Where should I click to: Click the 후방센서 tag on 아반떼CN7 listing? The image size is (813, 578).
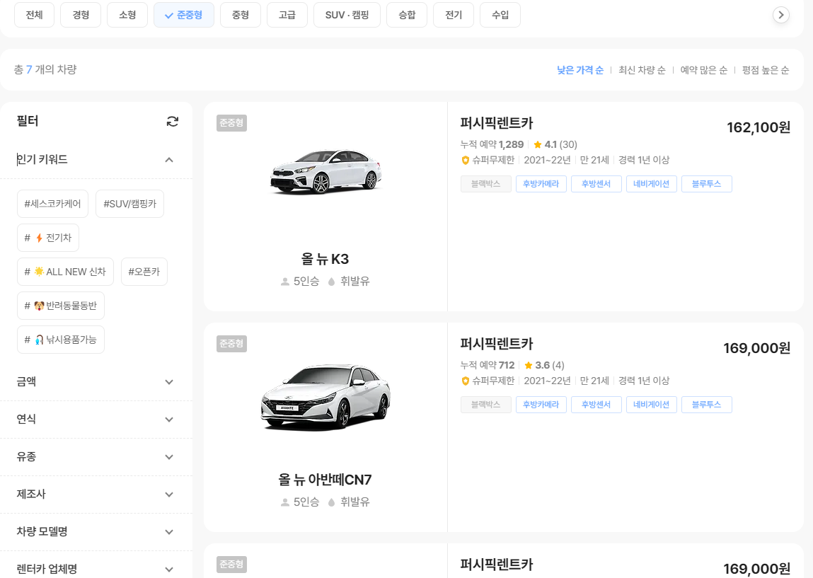point(596,405)
